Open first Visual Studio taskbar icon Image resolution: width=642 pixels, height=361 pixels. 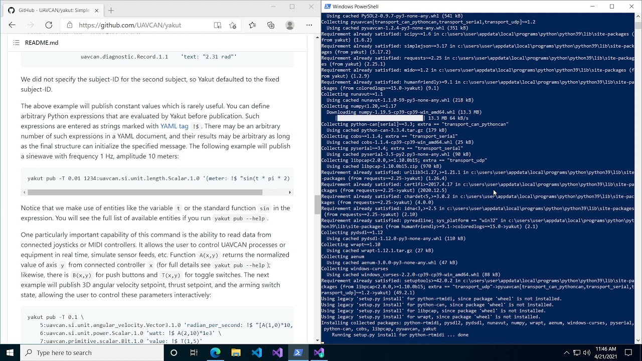point(277,352)
